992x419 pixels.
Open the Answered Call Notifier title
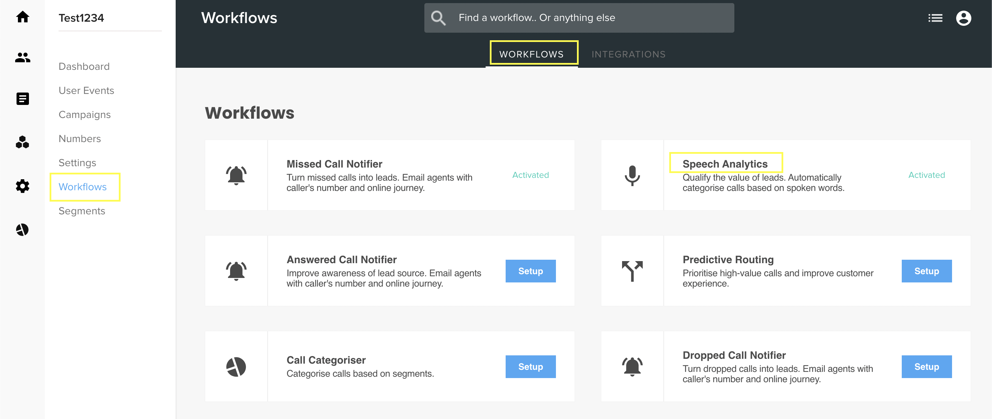(x=341, y=259)
